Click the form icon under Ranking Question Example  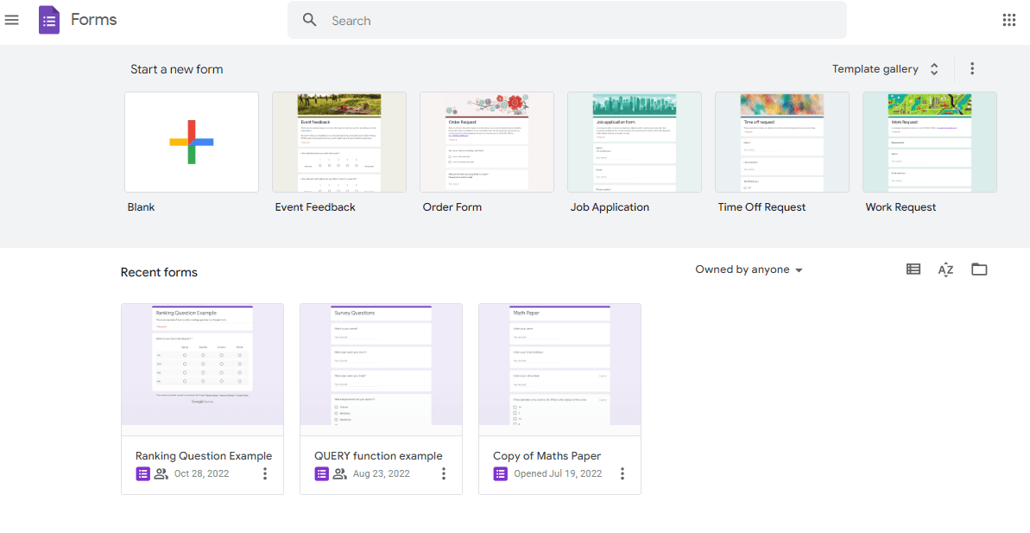[142, 473]
